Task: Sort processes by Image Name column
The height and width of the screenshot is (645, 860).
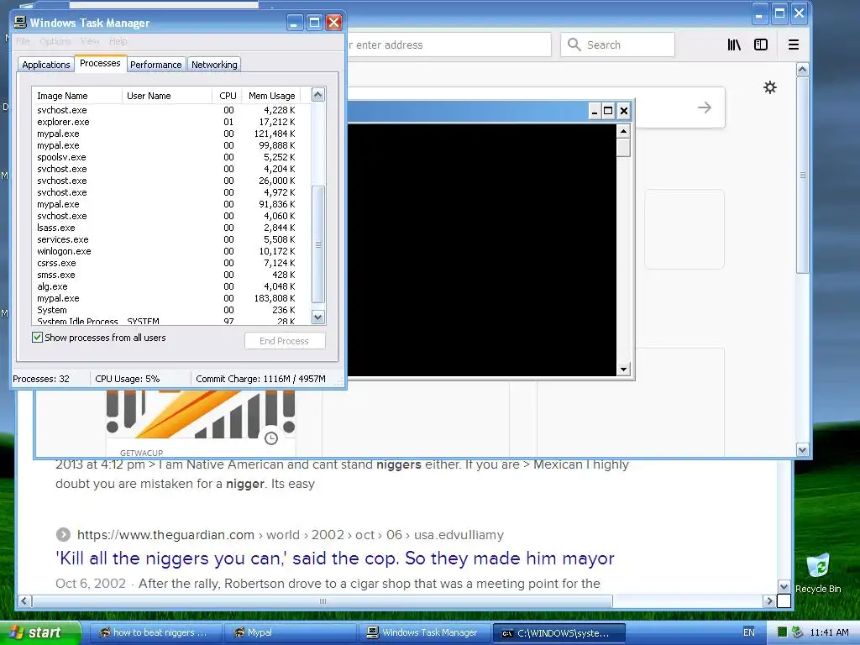Action: (x=76, y=96)
